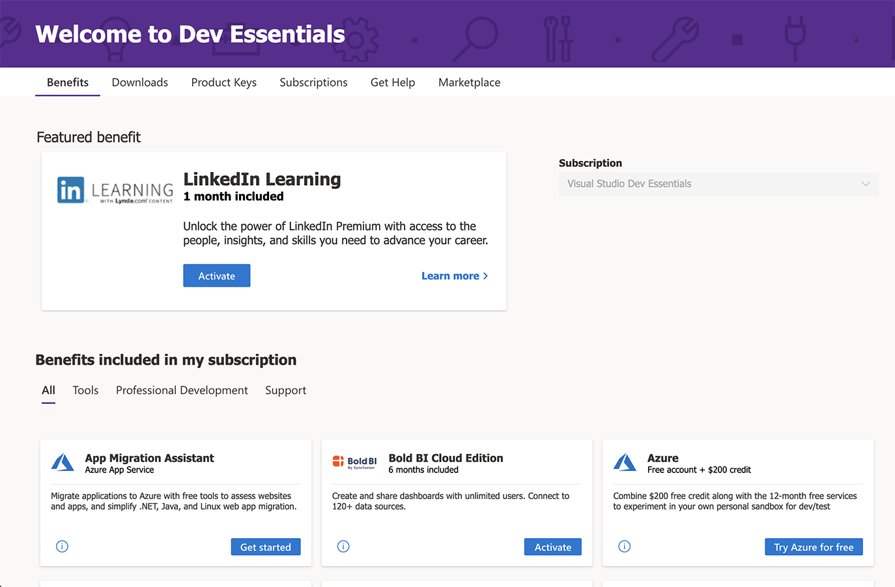
Task: Click Get started for App Migration Assistant
Action: click(265, 547)
